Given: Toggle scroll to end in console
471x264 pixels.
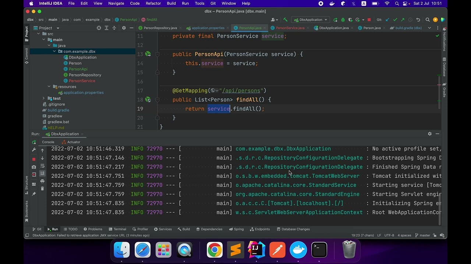Looking at the screenshot, I should tap(42, 173).
